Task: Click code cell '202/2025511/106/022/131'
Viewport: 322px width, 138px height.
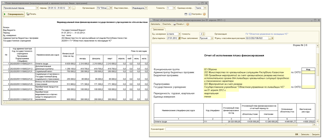Action: pyautogui.click(x=22, y=88)
